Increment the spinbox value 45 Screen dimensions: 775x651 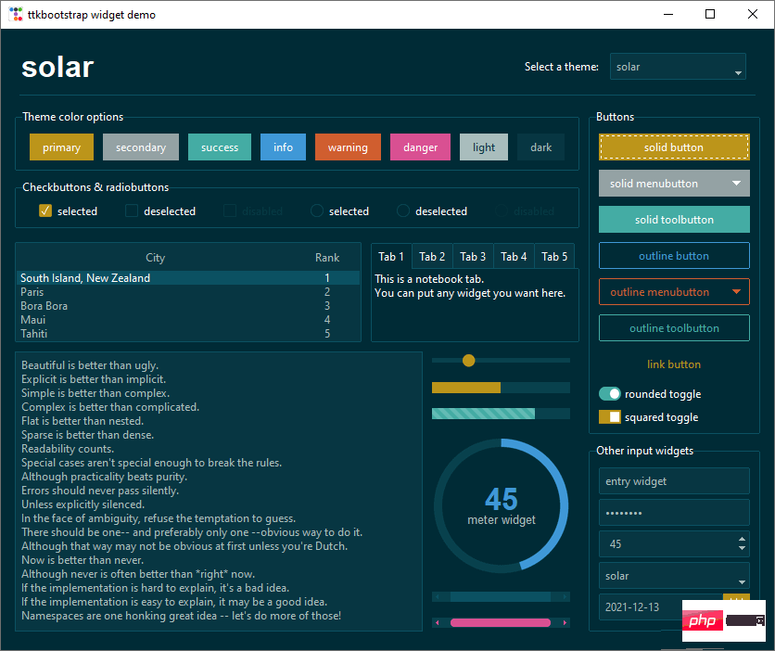coord(742,539)
